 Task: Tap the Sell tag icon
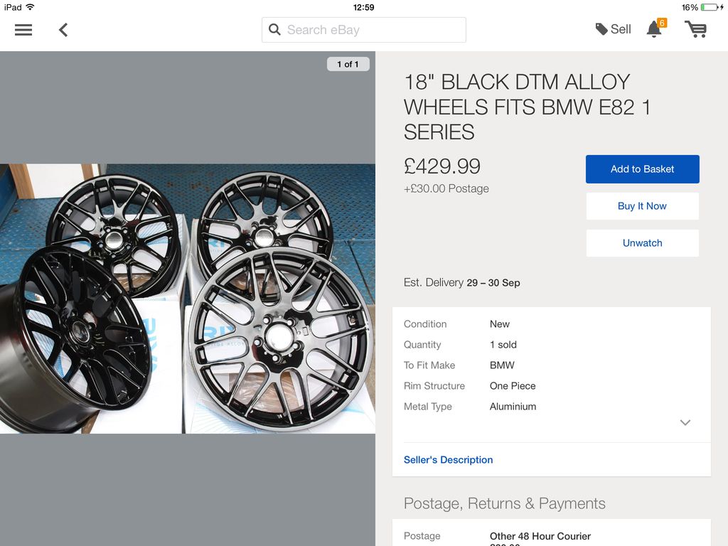tap(601, 29)
